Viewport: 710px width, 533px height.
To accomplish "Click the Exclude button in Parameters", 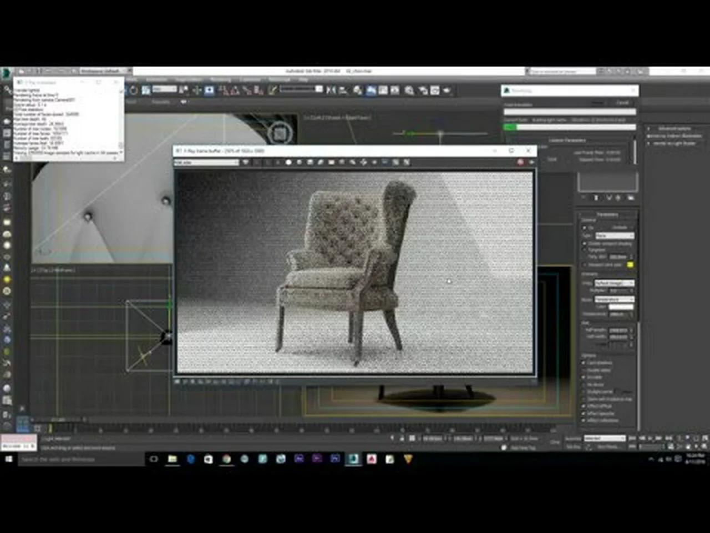I will coord(620,228).
